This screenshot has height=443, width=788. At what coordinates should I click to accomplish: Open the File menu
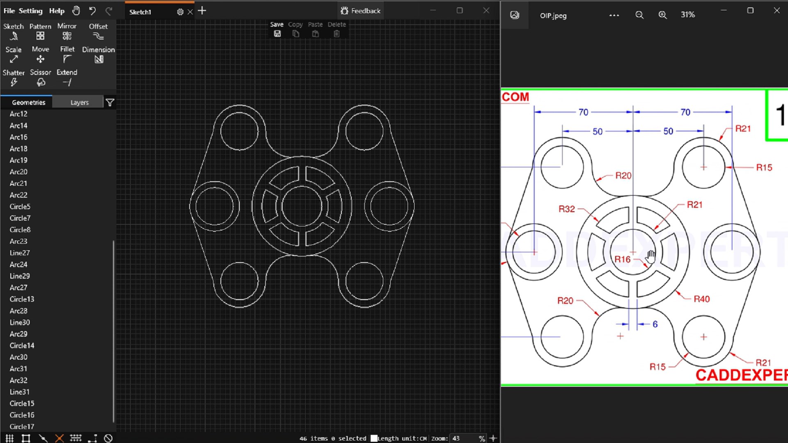[x=9, y=11]
